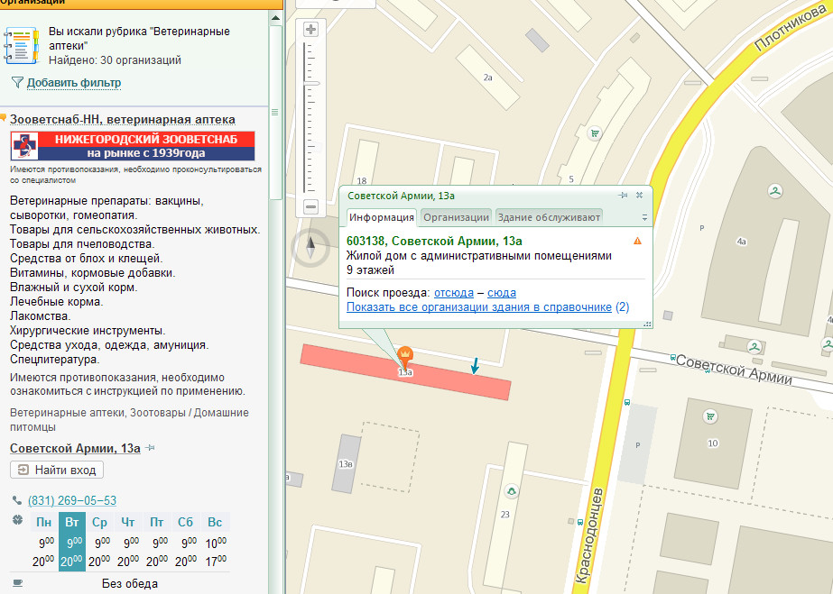
Task: Click the shopping cart icon on building 10
Action: coord(711,416)
